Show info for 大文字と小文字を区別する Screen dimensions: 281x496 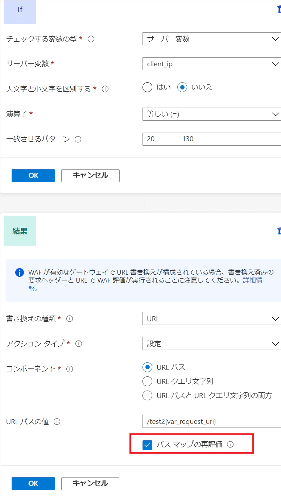click(105, 89)
